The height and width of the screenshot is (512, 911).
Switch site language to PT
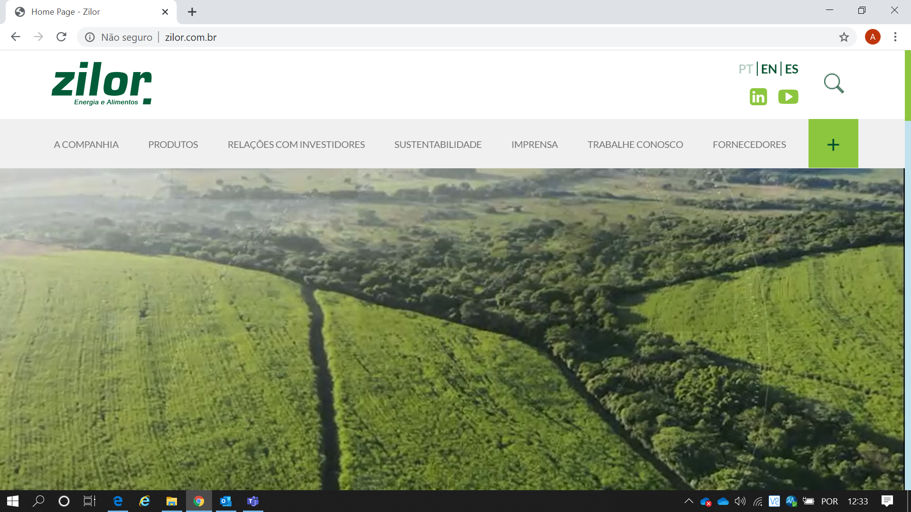pos(745,69)
